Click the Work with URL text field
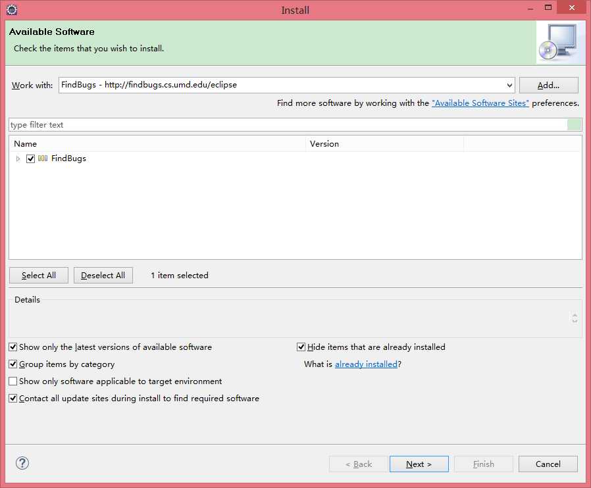This screenshot has width=591, height=488. (x=282, y=85)
